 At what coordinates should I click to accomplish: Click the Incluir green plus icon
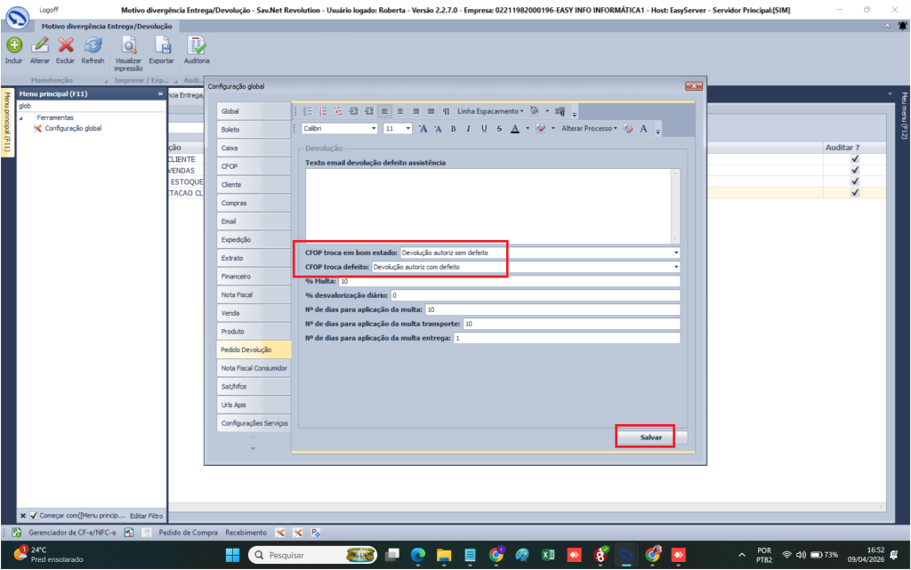pos(13,45)
